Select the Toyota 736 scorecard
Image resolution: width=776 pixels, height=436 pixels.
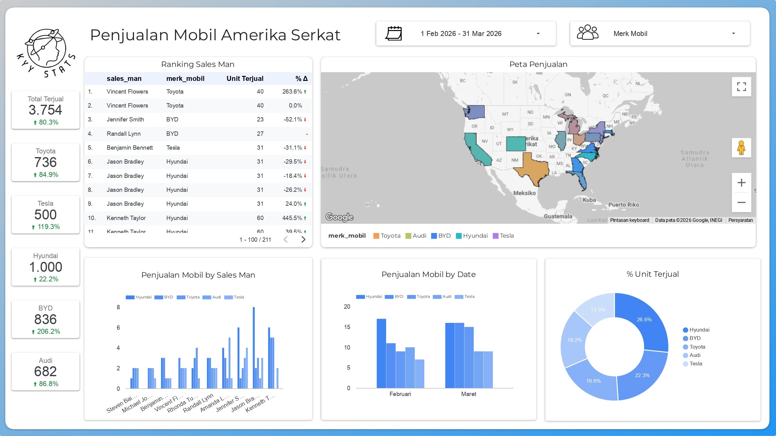pyautogui.click(x=46, y=162)
